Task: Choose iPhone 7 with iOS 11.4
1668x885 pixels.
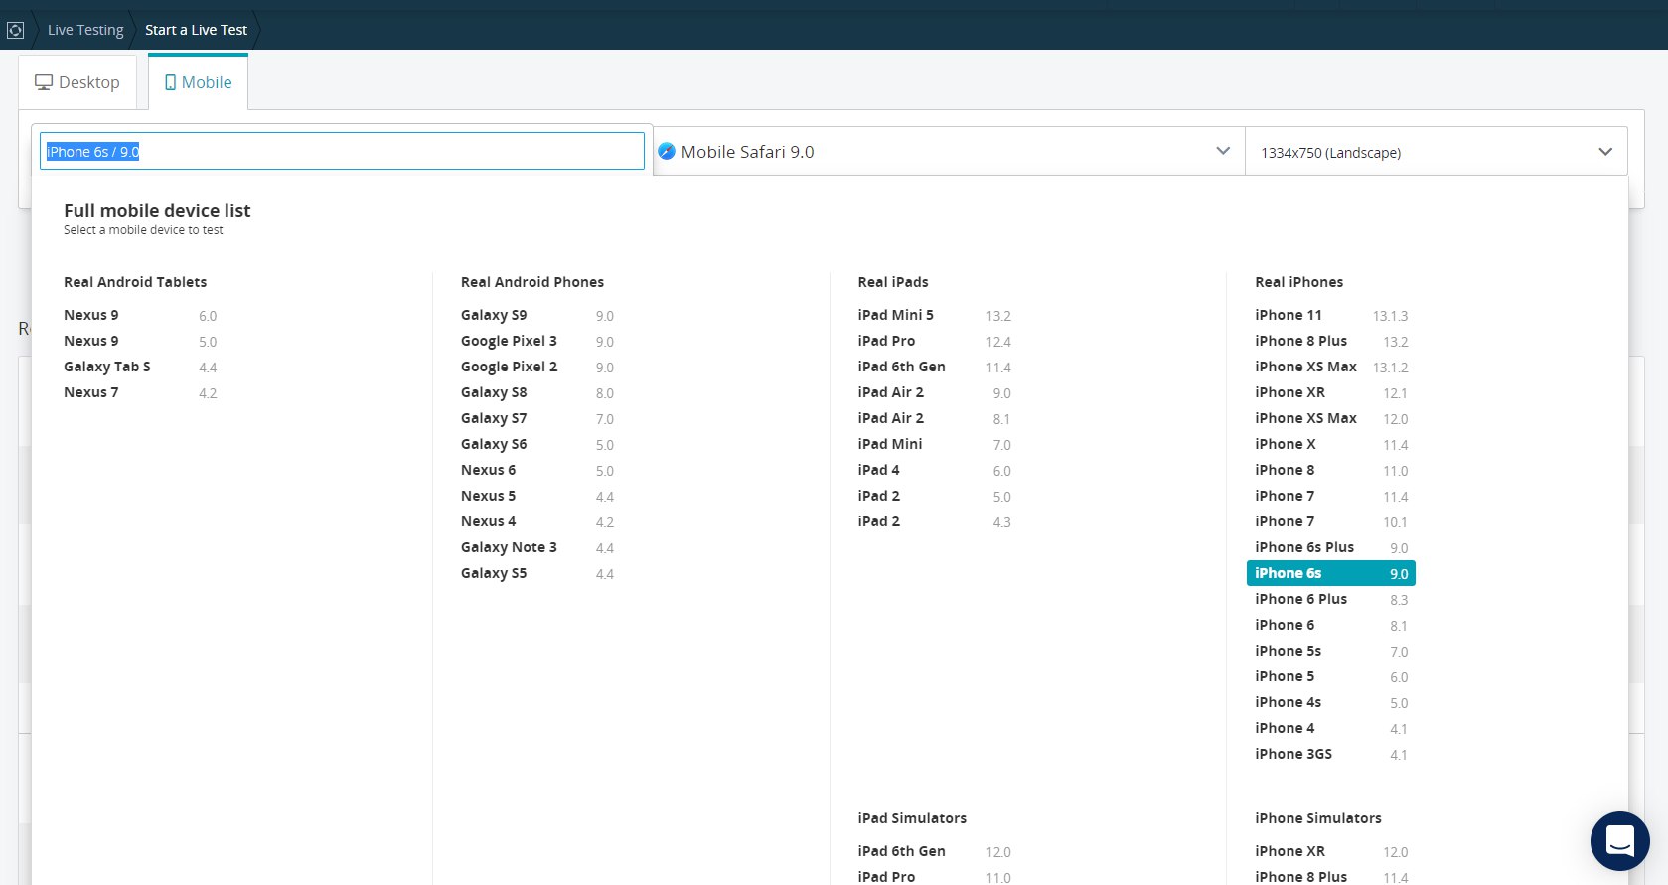Action: point(1331,496)
